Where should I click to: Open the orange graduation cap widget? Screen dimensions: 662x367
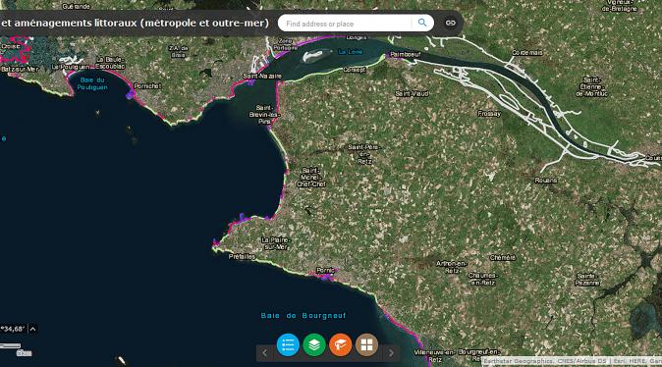pyautogui.click(x=340, y=344)
